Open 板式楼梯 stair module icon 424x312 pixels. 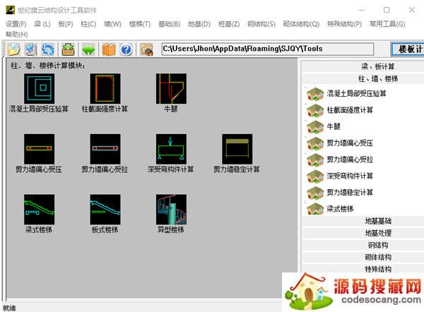[x=105, y=210]
